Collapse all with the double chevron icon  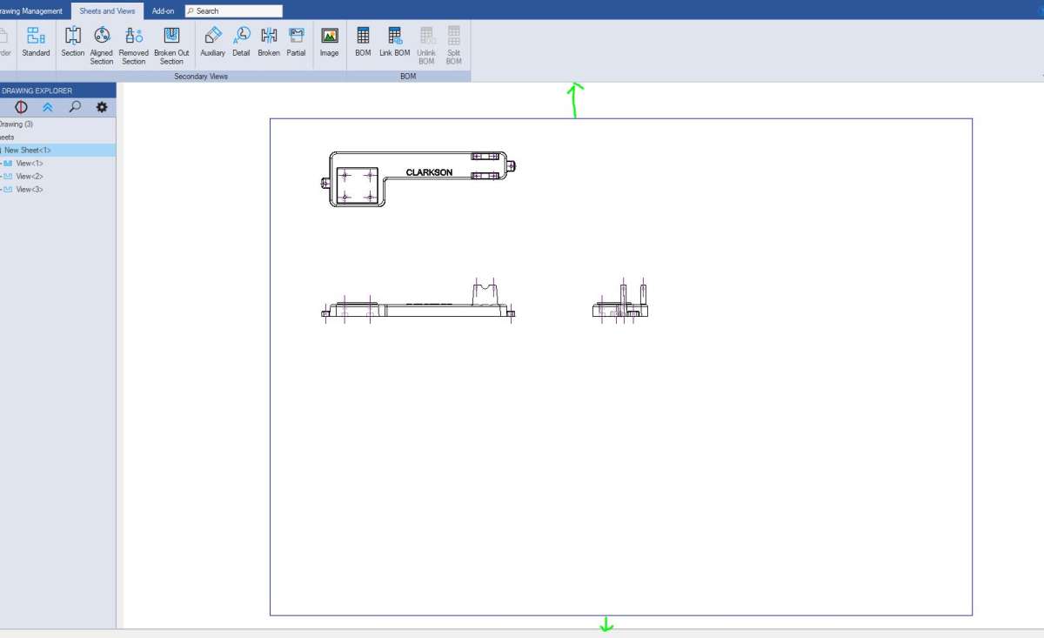coord(48,107)
